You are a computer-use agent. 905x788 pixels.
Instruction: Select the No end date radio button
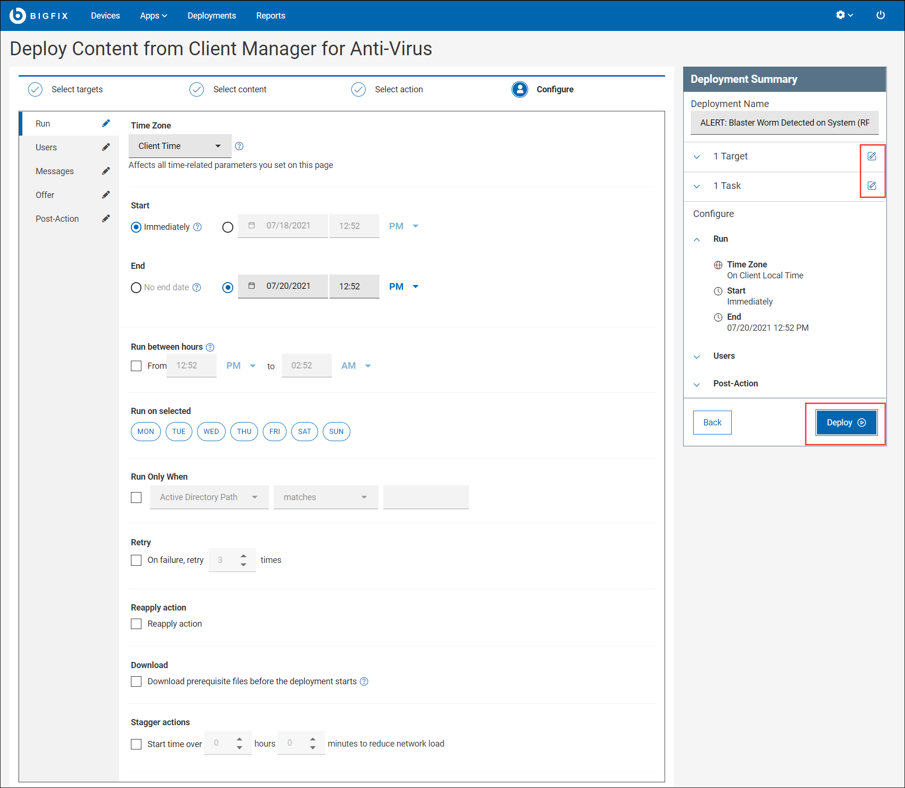[x=136, y=288]
